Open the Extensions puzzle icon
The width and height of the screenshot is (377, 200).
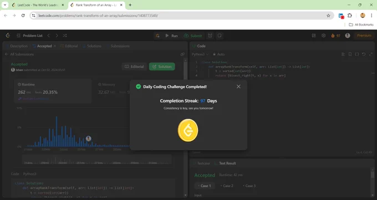point(350,16)
